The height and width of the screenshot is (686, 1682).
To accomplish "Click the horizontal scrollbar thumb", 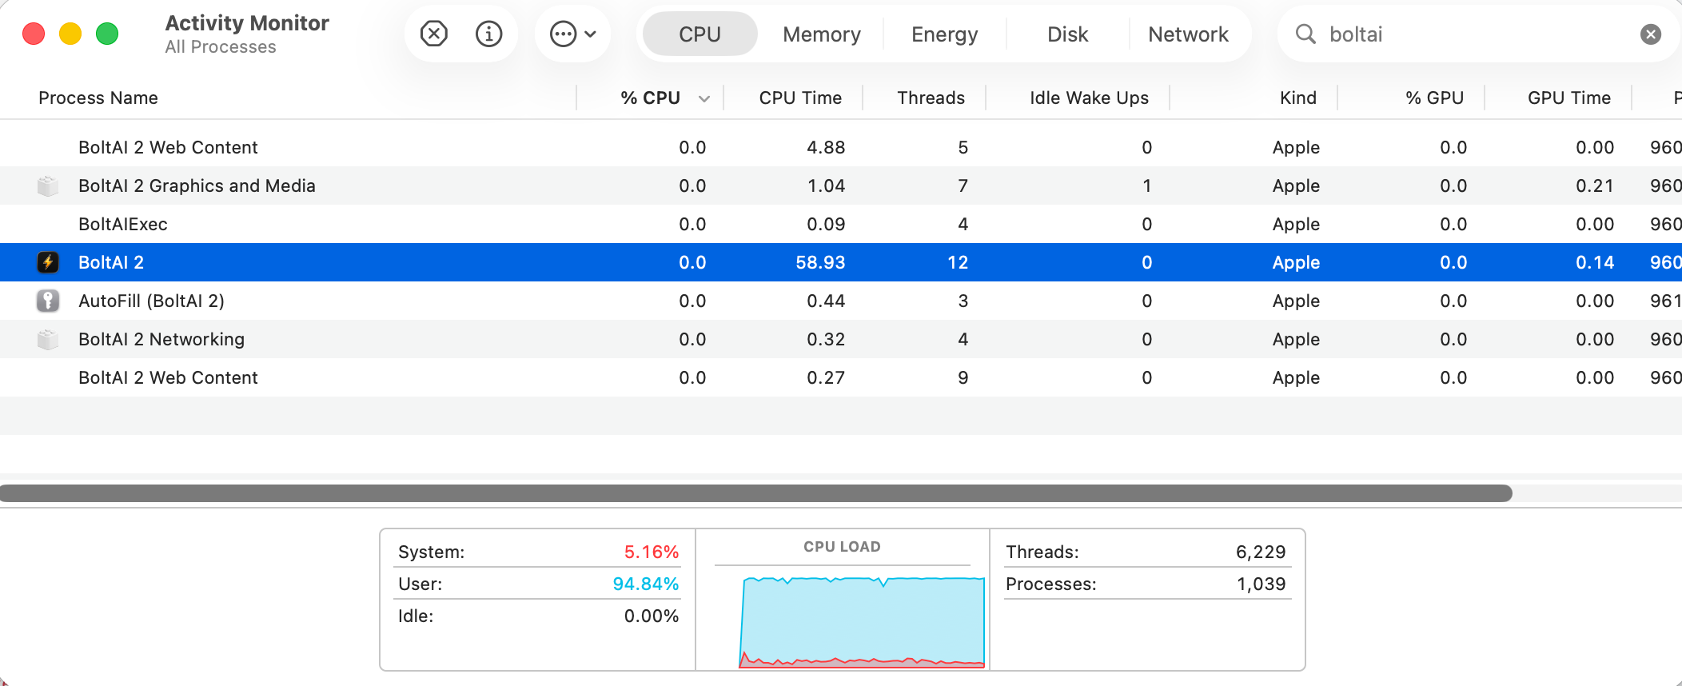I will point(756,493).
